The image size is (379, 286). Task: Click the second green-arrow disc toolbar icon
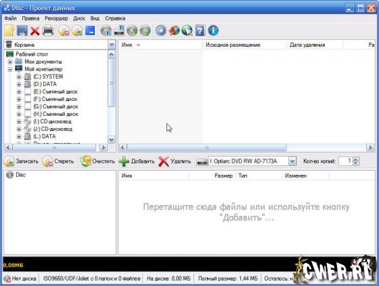pos(146,30)
